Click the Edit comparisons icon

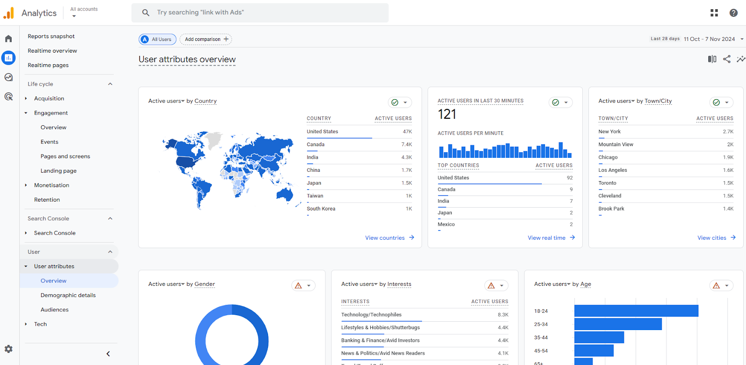tap(712, 59)
